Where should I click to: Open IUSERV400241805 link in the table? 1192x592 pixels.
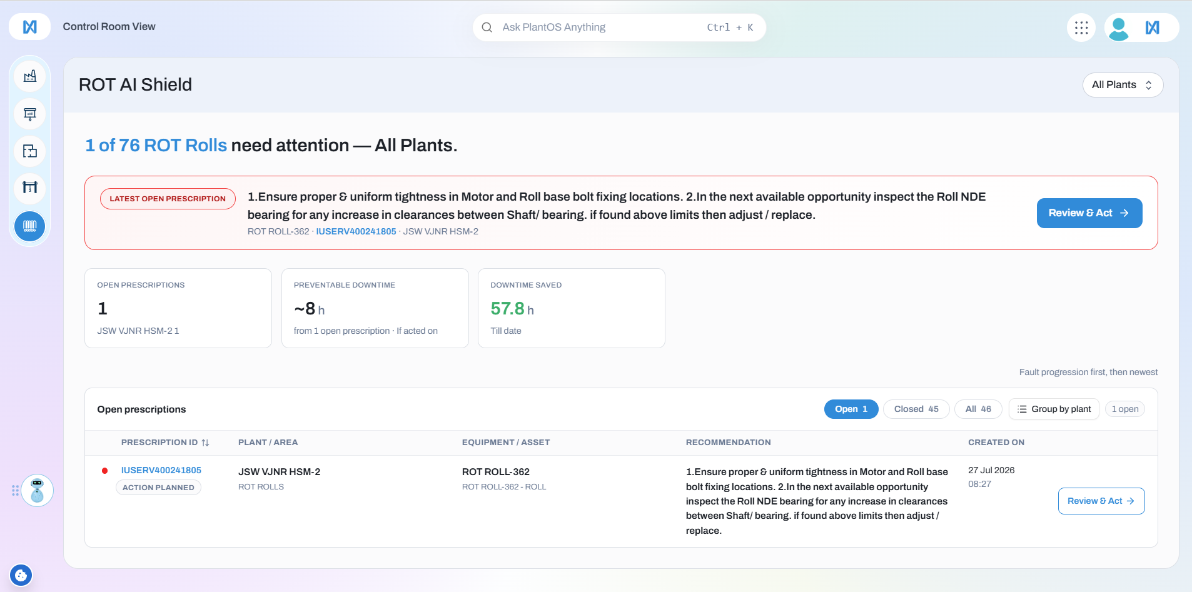[x=161, y=470]
